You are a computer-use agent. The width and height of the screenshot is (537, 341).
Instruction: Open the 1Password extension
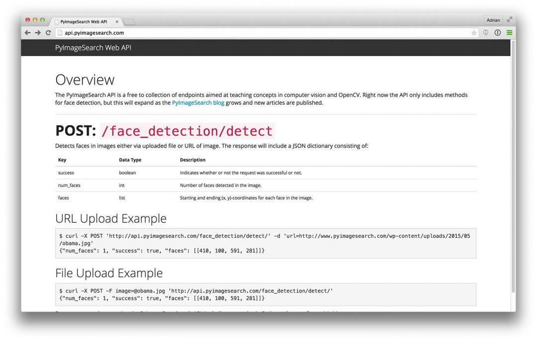coord(497,32)
